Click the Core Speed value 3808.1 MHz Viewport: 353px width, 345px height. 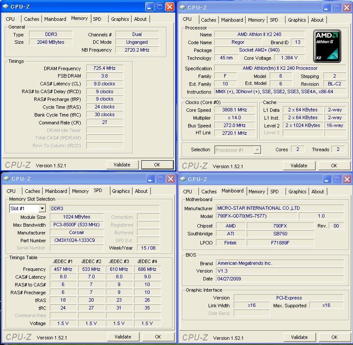234,110
